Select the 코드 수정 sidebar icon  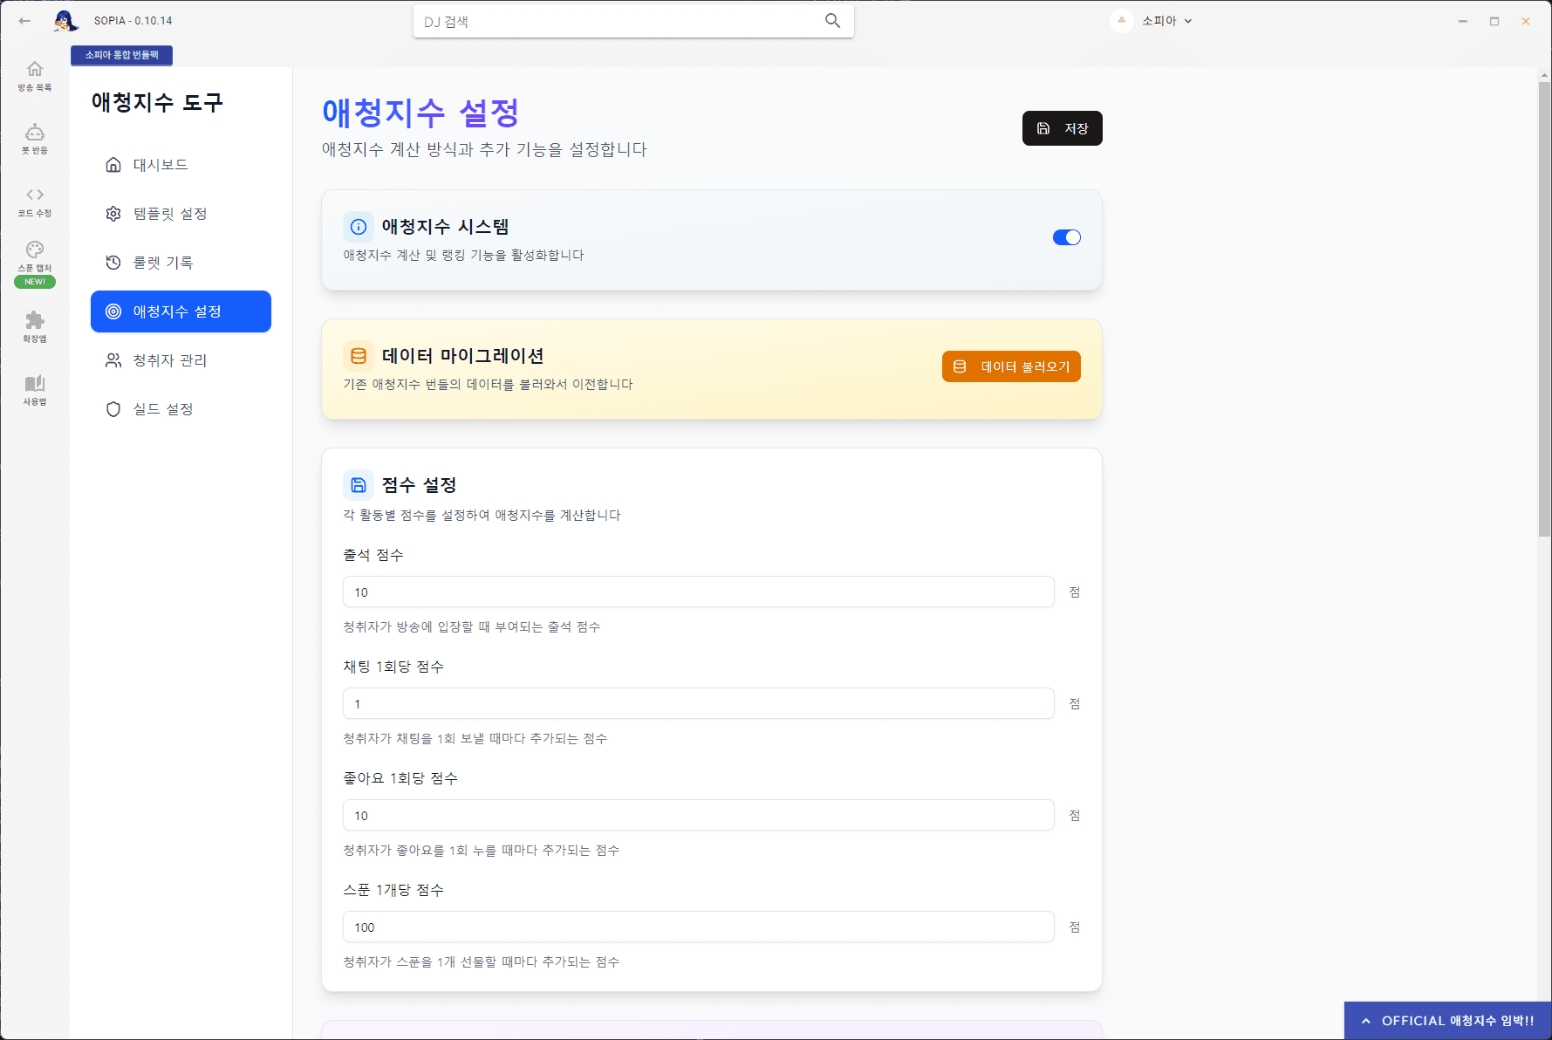click(34, 200)
